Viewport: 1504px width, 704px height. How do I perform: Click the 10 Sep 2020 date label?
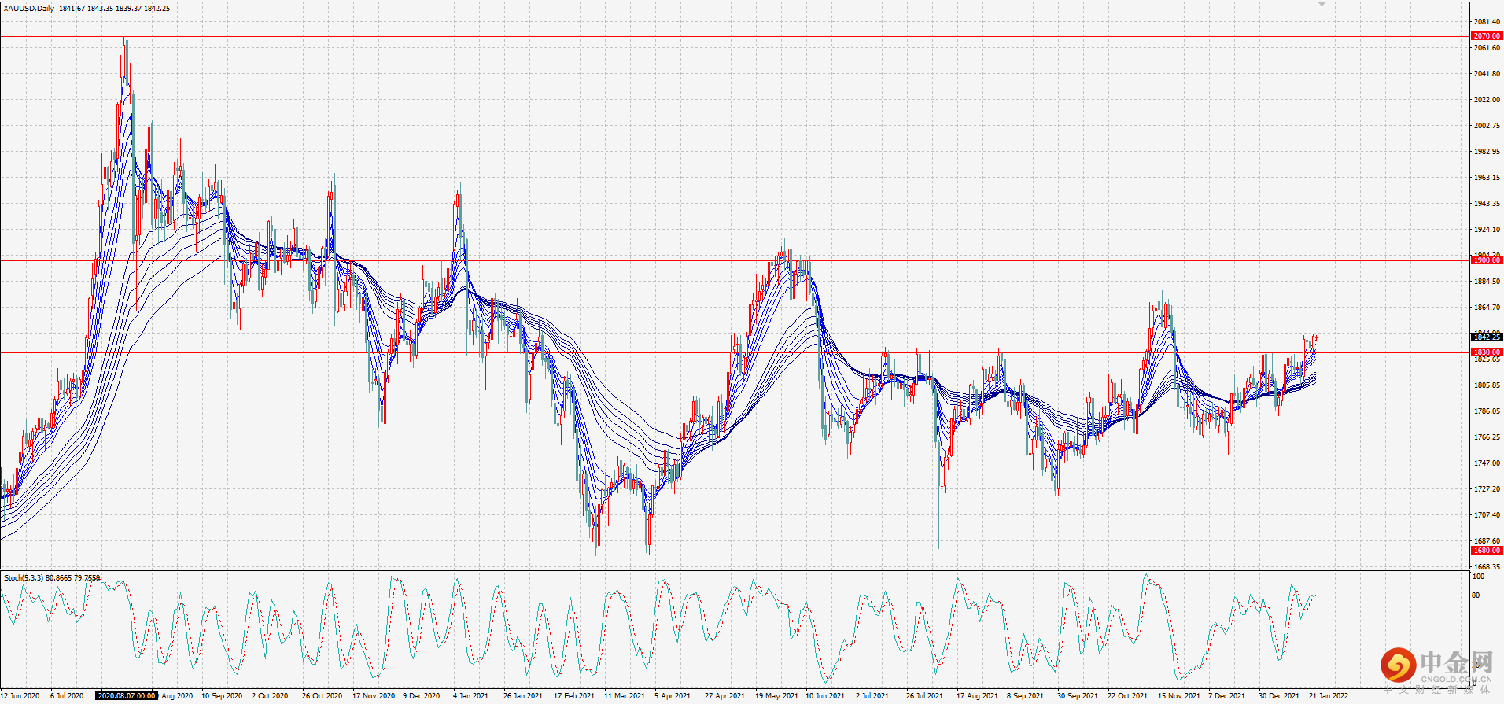coord(222,696)
